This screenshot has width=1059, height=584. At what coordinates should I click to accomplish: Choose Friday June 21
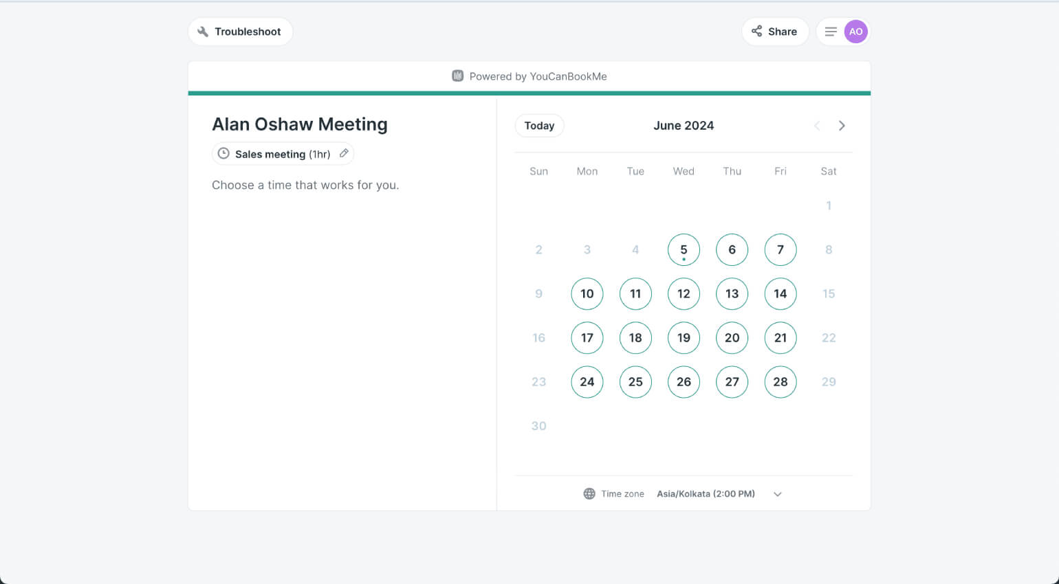point(780,338)
